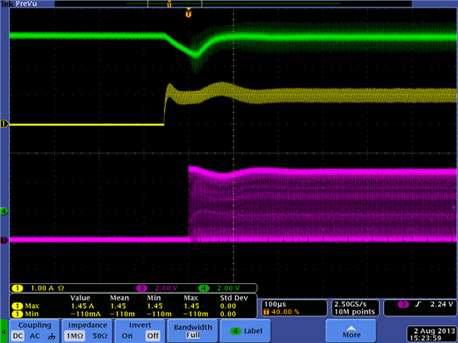The width and height of the screenshot is (458, 343).
Task: Click the channel 1 scale badge 1.00 A
Action: pyautogui.click(x=38, y=288)
